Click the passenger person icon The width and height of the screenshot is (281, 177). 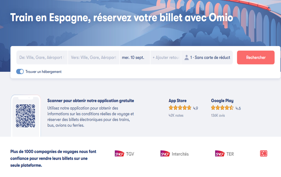[x=186, y=58]
